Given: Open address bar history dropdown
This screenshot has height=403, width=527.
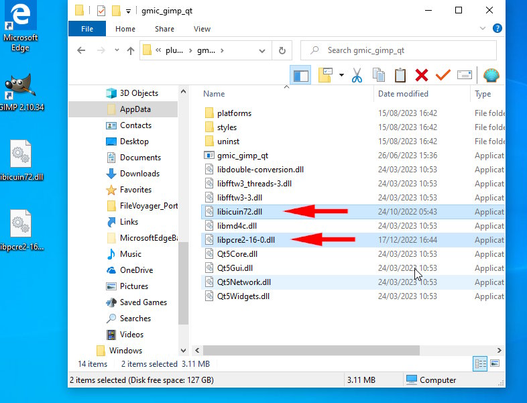Looking at the screenshot, I should coord(261,51).
